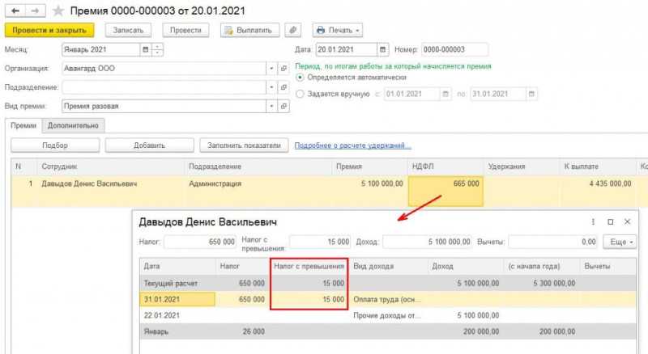Open calendar picker for Дата field
This screenshot has height=354, width=648.
click(382, 49)
